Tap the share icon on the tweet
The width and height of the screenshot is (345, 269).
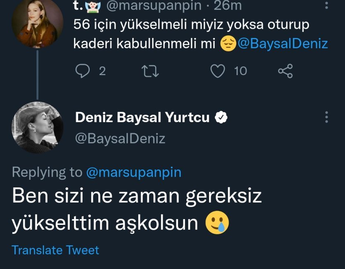(x=285, y=71)
